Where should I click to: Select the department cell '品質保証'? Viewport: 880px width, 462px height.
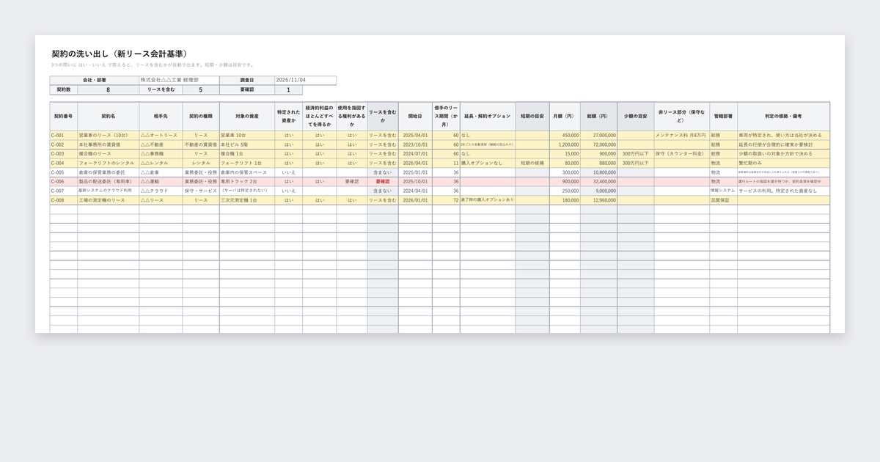pyautogui.click(x=723, y=199)
